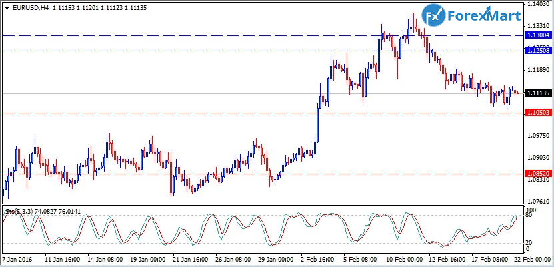Select the 1.10503 red price label
The image size is (554, 267).
(537, 113)
